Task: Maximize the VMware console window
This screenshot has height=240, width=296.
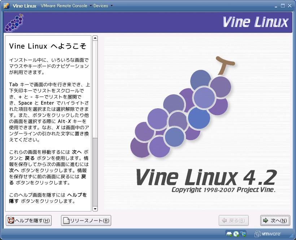Action: 283,6
